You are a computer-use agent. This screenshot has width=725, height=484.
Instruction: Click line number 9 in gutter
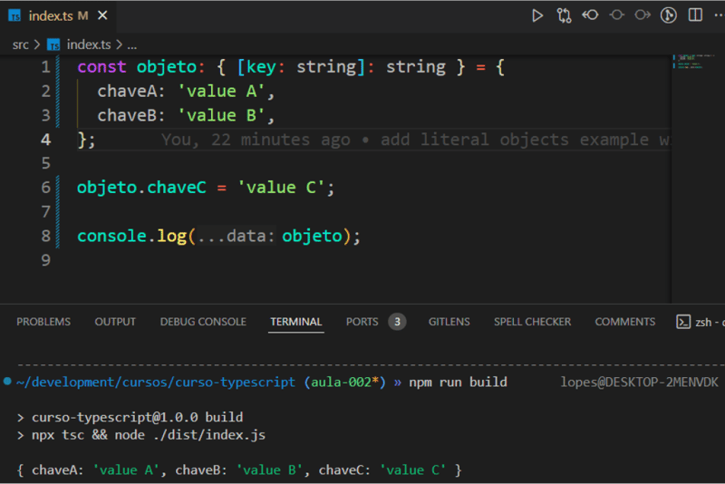pos(45,260)
